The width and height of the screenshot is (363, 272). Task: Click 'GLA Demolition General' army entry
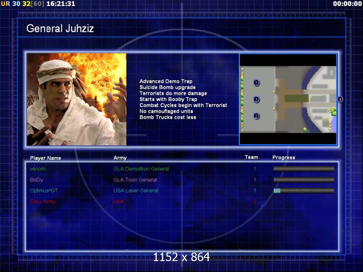(x=141, y=169)
